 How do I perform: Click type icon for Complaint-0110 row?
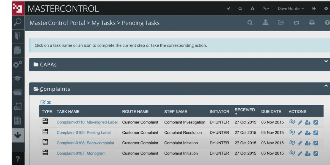coord(45,121)
